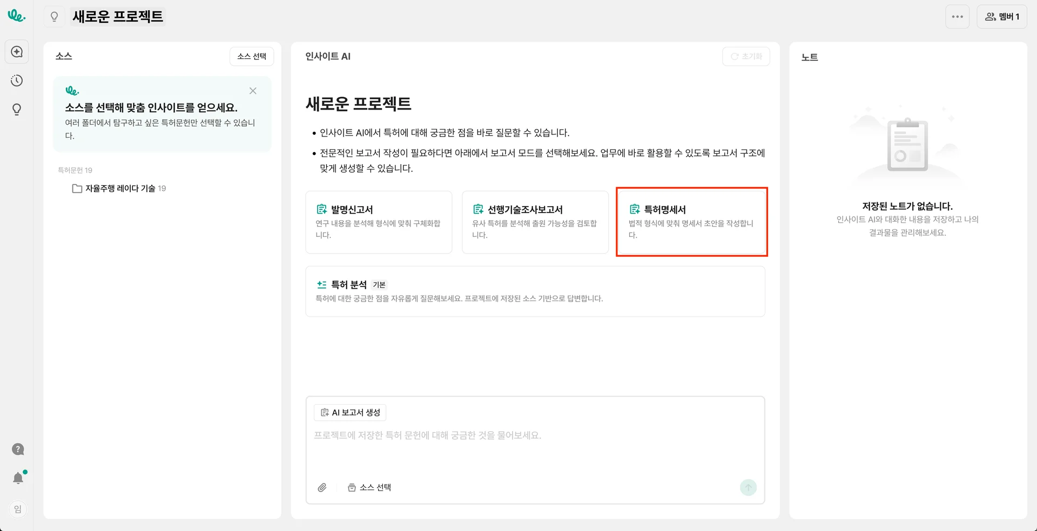Click the paperclip attach file icon
This screenshot has height=531, width=1037.
[322, 488]
